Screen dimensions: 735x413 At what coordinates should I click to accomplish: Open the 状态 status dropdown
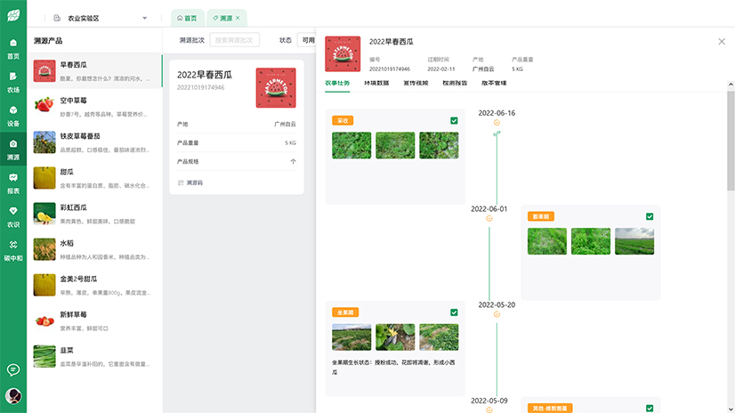point(308,40)
